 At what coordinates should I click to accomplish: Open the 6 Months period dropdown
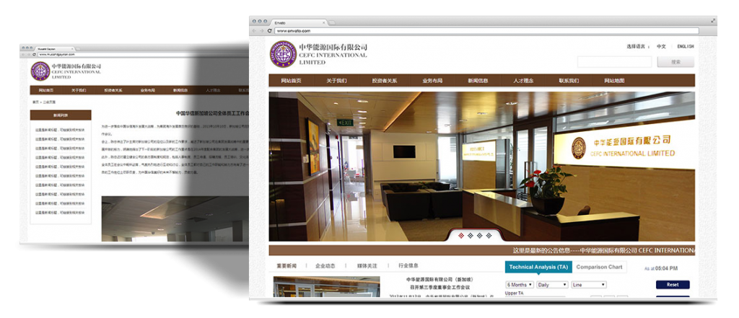520,285
